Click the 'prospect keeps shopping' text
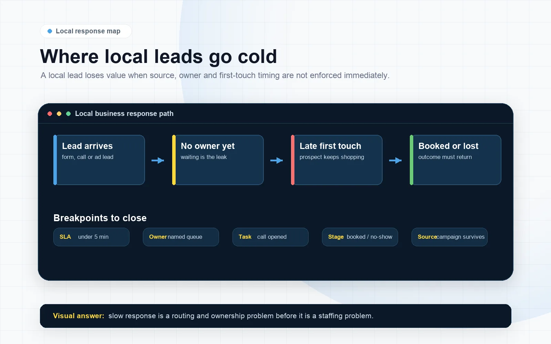The width and height of the screenshot is (551, 344). pyautogui.click(x=332, y=157)
